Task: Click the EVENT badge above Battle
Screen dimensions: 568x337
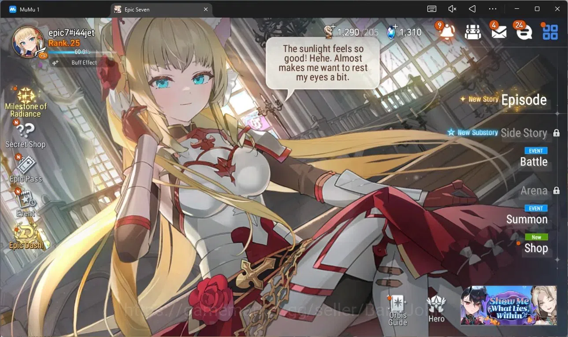Action: (x=536, y=151)
